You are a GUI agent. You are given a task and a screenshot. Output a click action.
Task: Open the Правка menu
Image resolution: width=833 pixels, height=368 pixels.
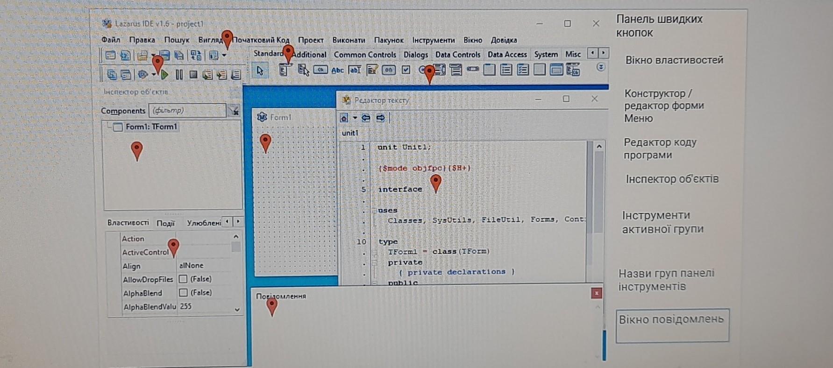click(142, 40)
